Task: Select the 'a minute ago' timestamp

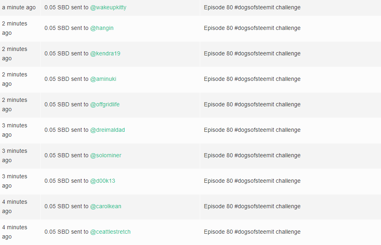Action: click(19, 8)
